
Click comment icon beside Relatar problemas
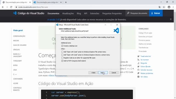[x=138, y=73]
